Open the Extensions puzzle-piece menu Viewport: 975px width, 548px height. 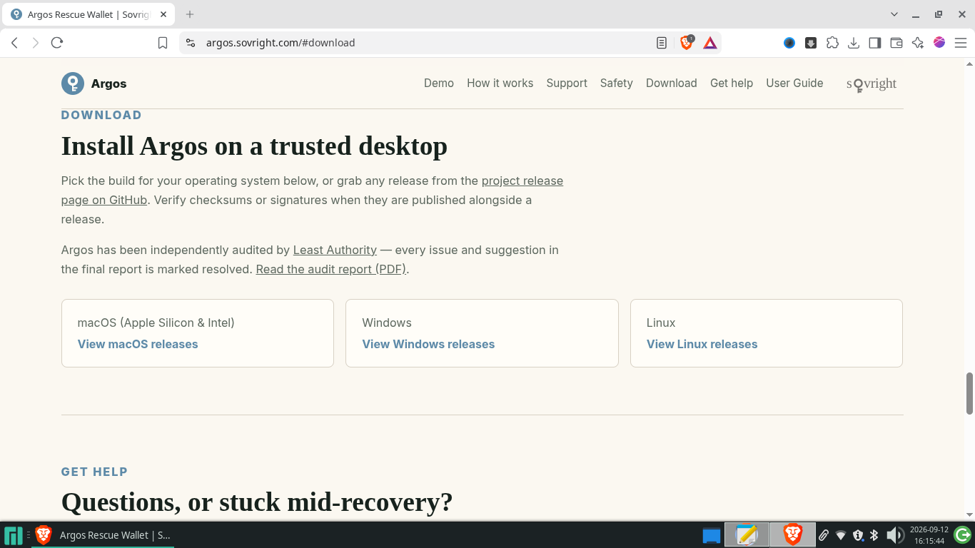pyautogui.click(x=832, y=43)
